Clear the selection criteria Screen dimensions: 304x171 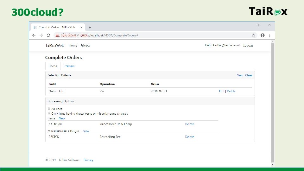249,75
